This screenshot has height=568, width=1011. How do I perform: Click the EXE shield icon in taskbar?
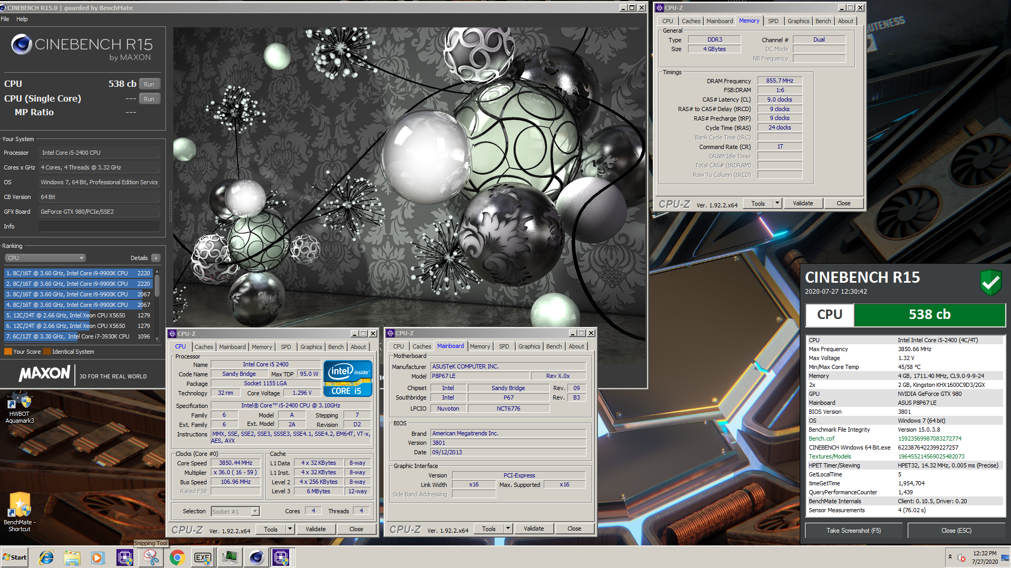[203, 557]
